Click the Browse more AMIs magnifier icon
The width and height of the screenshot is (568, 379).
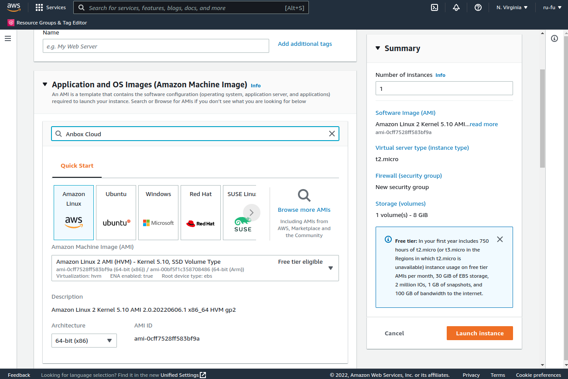point(304,195)
